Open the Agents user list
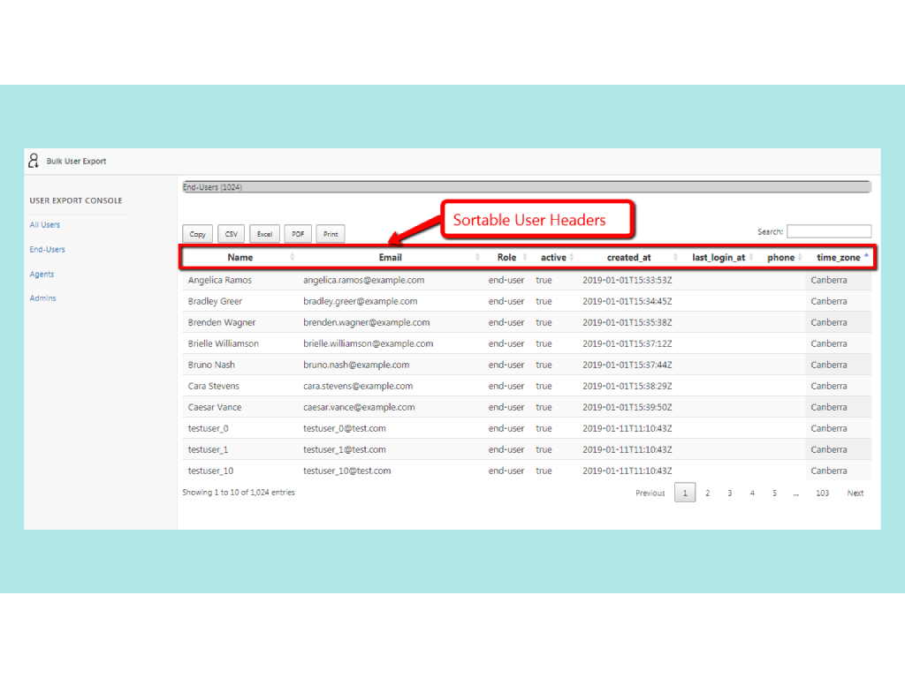905x678 pixels. tap(42, 275)
